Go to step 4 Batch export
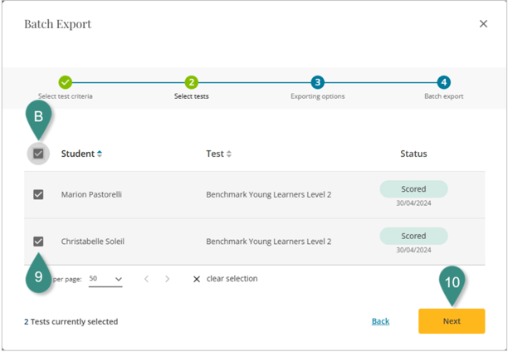This screenshot has height=352, width=508. click(x=444, y=82)
